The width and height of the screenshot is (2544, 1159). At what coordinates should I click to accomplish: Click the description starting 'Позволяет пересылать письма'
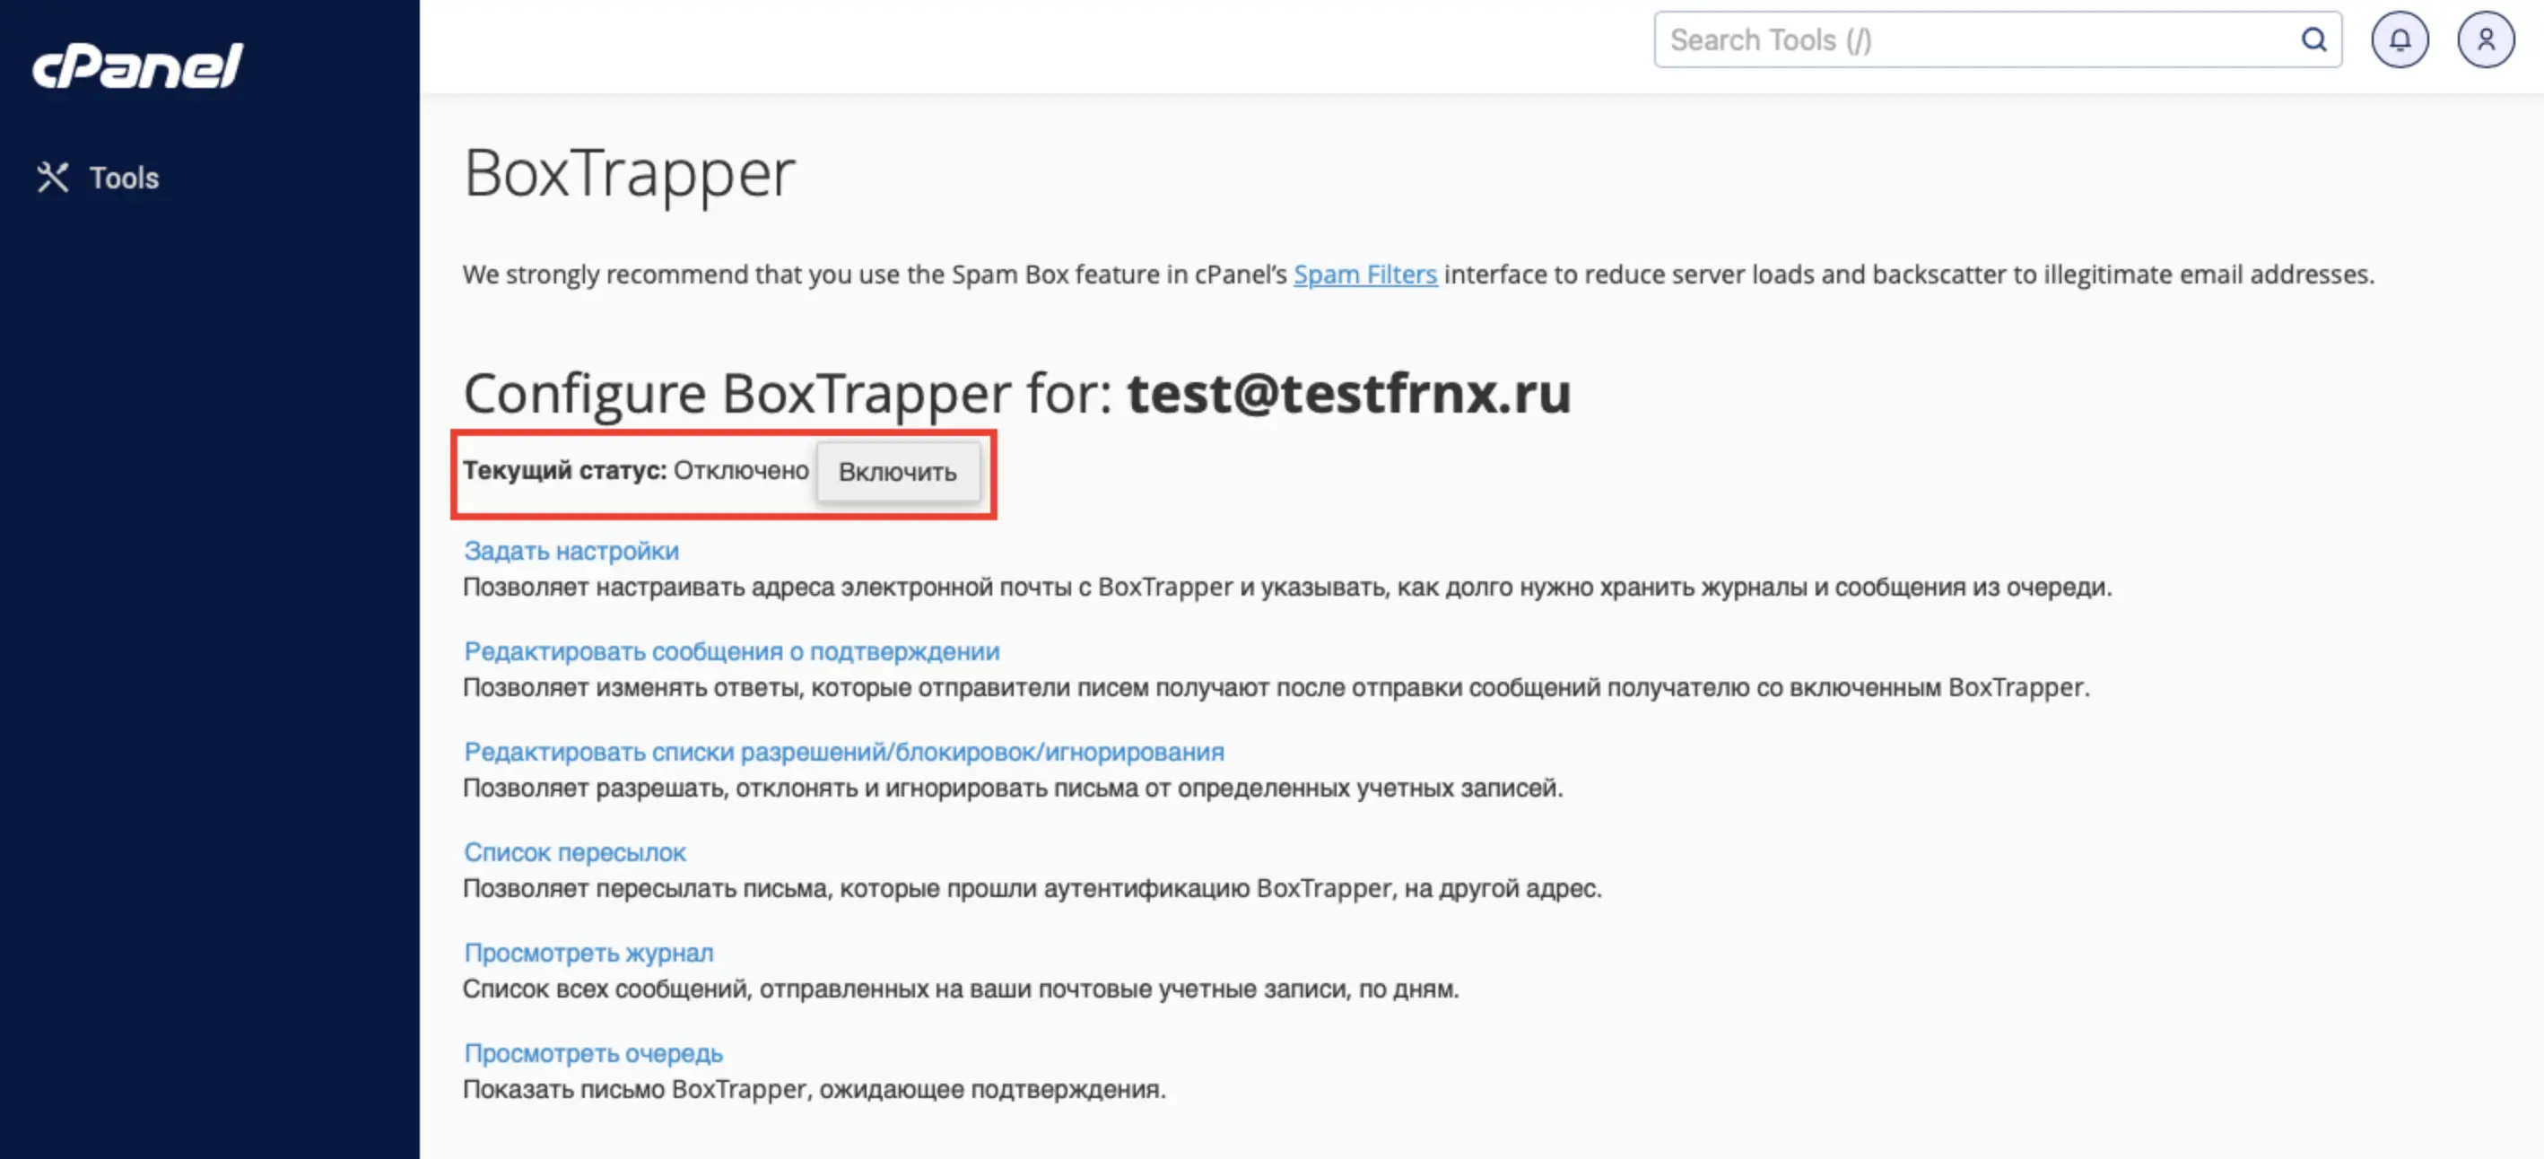click(1032, 888)
